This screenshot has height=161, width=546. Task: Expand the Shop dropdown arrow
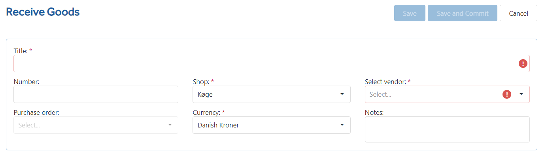pyautogui.click(x=342, y=94)
